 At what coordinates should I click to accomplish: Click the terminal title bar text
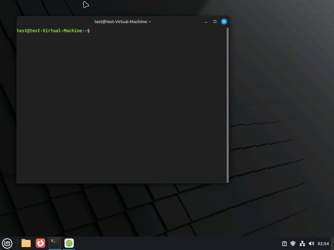pos(123,21)
